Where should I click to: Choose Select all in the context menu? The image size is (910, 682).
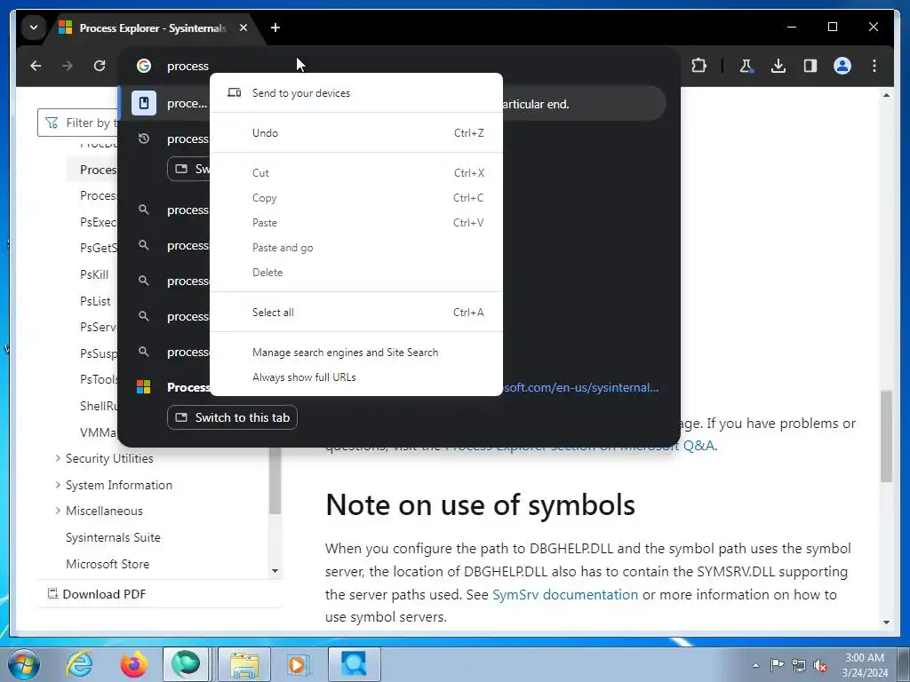[355, 313]
